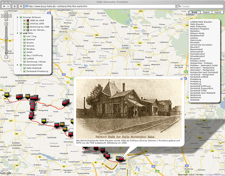225x176 pixels.
Task: Collapse the 'und Motiv' tree group
Action: point(18,33)
